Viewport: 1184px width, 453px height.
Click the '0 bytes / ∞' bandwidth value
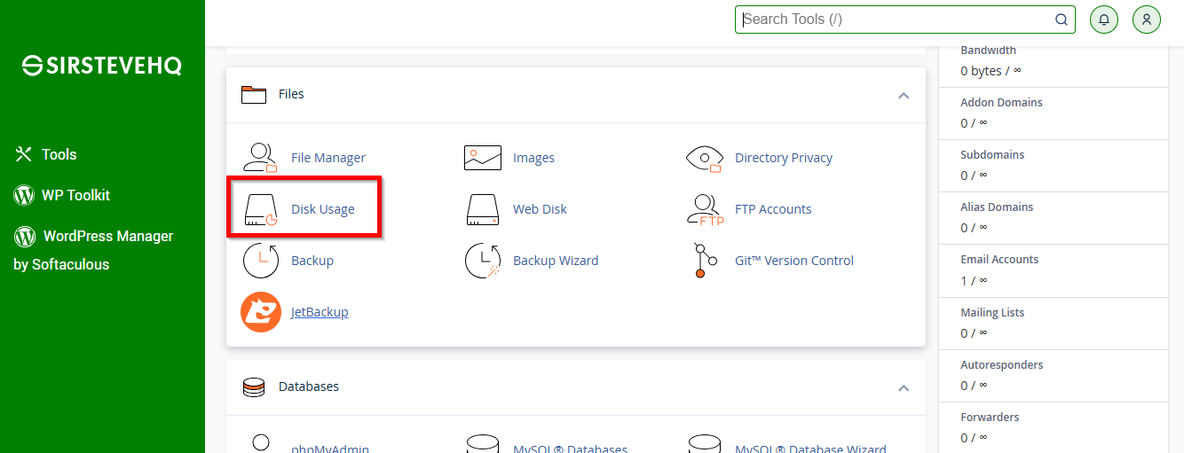(991, 71)
